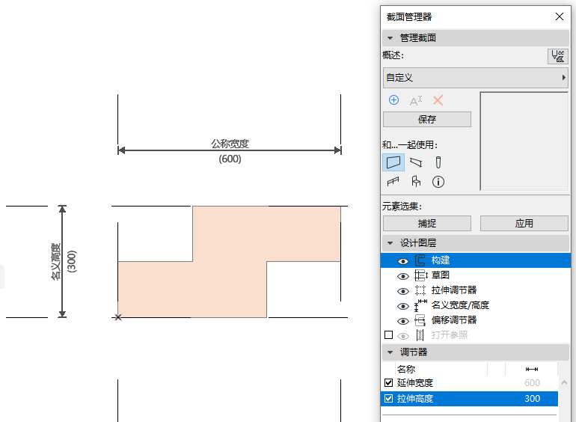Click the 拉伸高度 row name
The height and width of the screenshot is (422, 576).
414,399
